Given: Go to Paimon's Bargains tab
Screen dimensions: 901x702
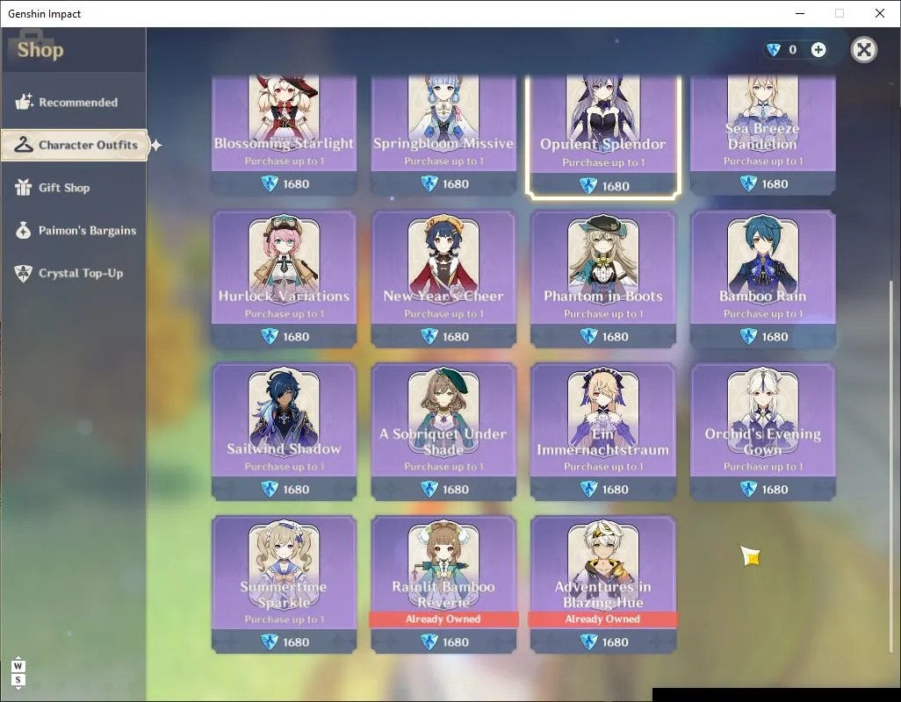Looking at the screenshot, I should coord(74,231).
